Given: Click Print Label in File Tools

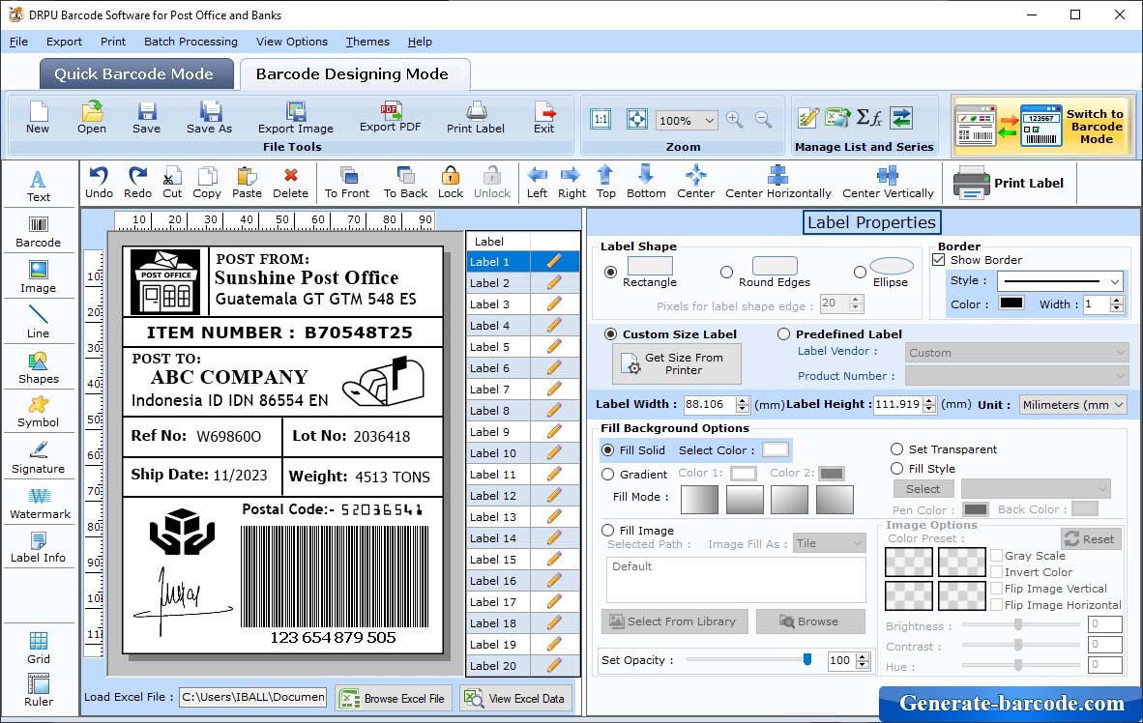Looking at the screenshot, I should [x=475, y=117].
